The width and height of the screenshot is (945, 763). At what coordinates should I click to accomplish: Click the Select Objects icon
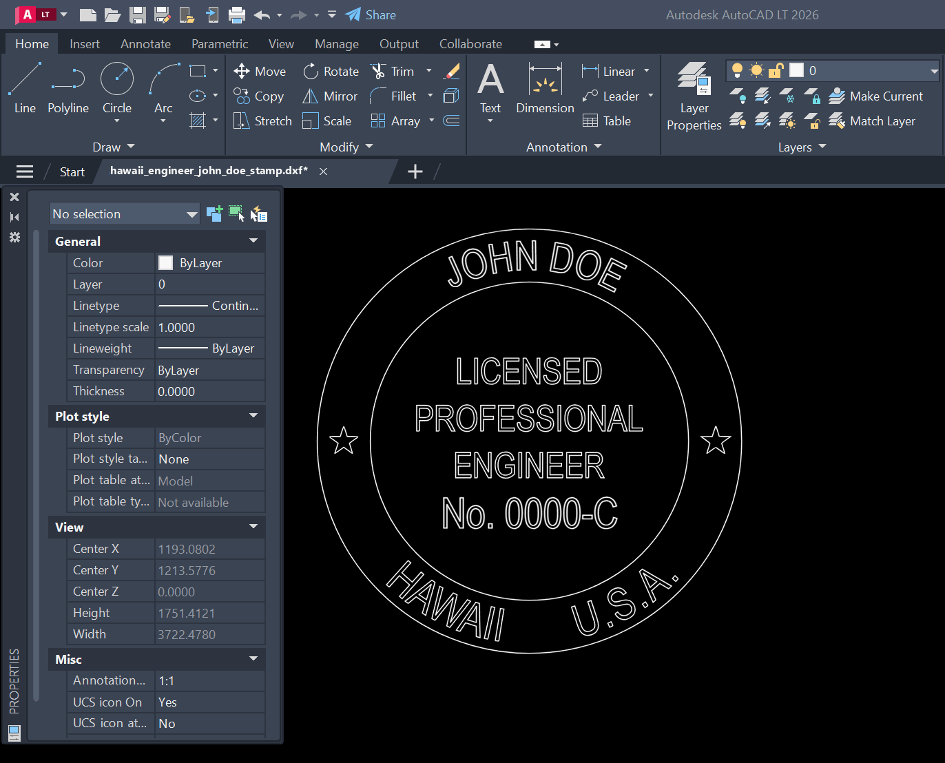click(x=236, y=213)
